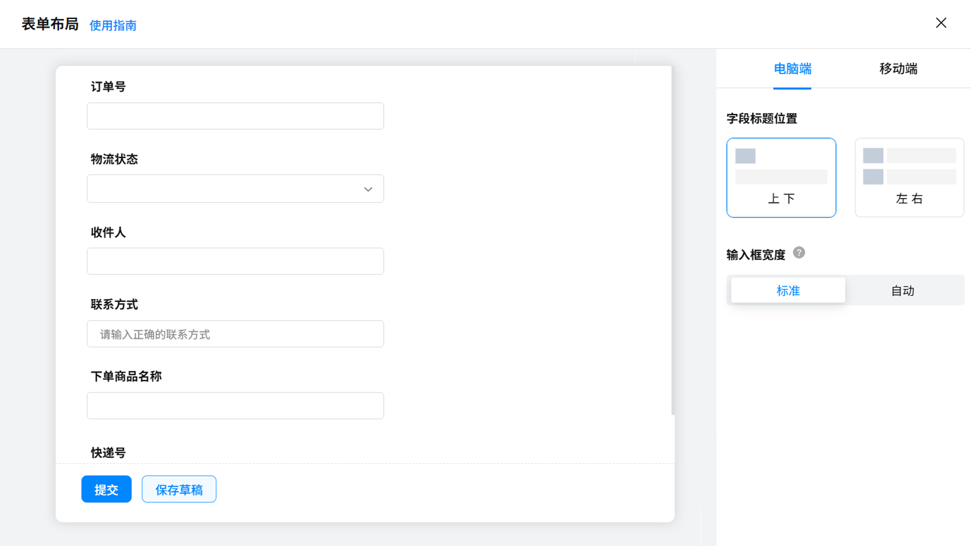Click into the 收件人 input field
The height and width of the screenshot is (546, 971).
point(235,261)
